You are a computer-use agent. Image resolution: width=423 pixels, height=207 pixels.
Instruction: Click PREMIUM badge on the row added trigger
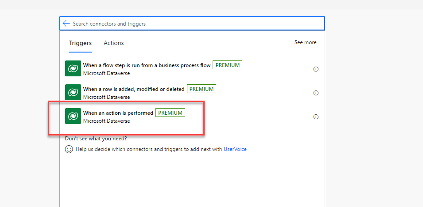(x=201, y=89)
